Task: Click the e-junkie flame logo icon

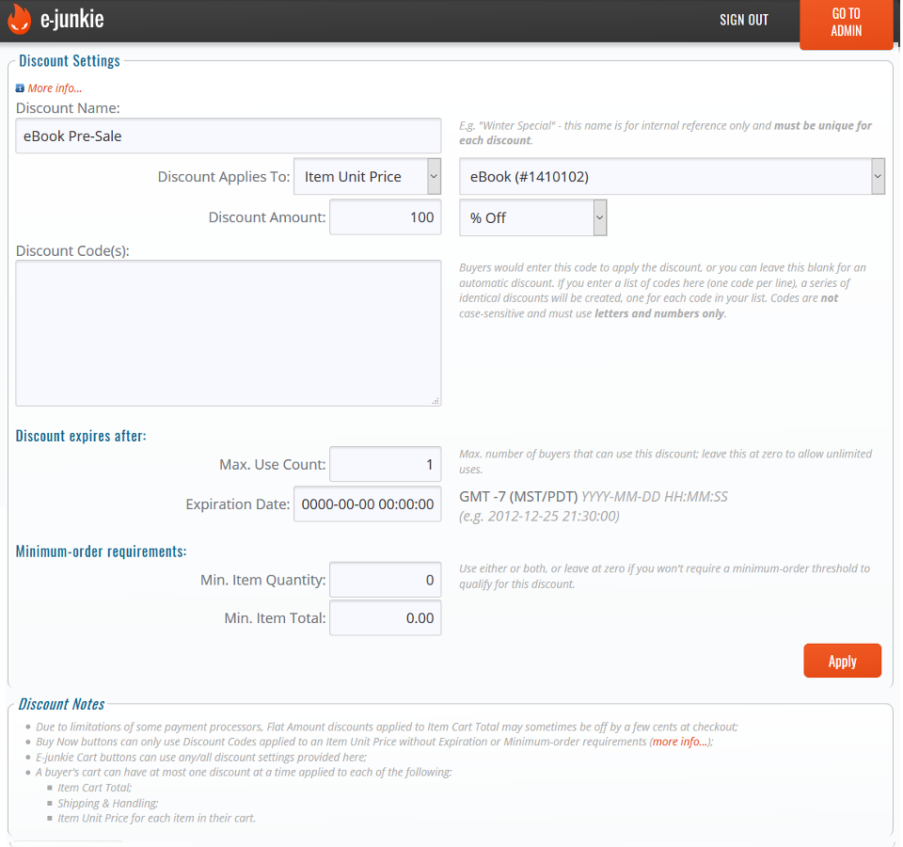Action: (x=19, y=20)
